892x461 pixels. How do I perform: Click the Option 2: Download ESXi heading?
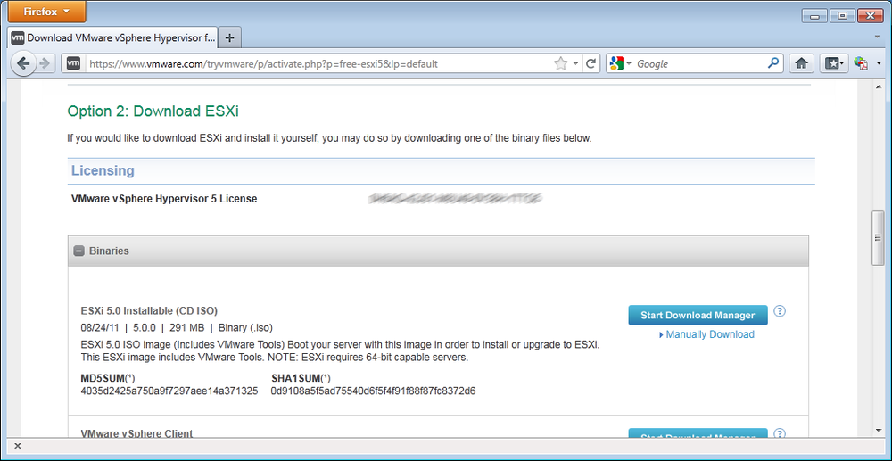point(153,111)
